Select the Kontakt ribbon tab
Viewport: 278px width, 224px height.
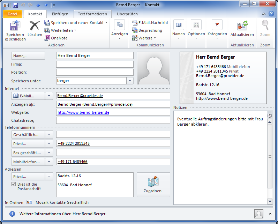point(35,14)
